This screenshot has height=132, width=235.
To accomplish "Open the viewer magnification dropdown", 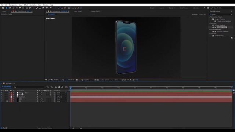I will (57, 80).
